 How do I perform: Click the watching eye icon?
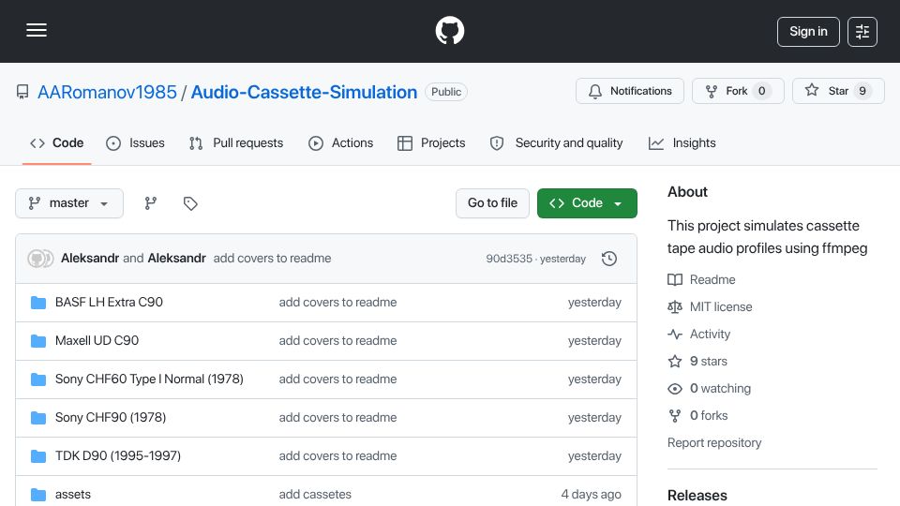(675, 388)
